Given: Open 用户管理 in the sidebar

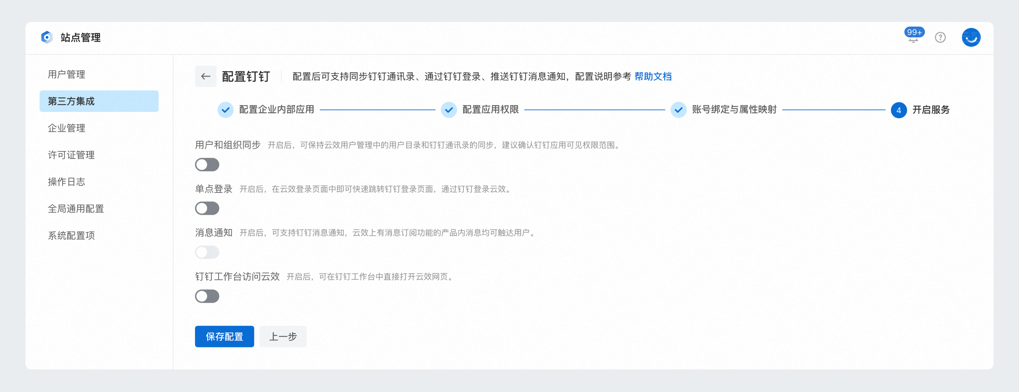Looking at the screenshot, I should [99, 74].
